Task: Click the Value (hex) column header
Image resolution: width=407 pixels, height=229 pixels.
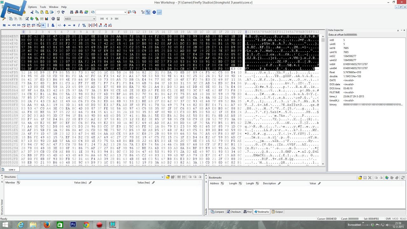Action: pyautogui.click(x=143, y=183)
